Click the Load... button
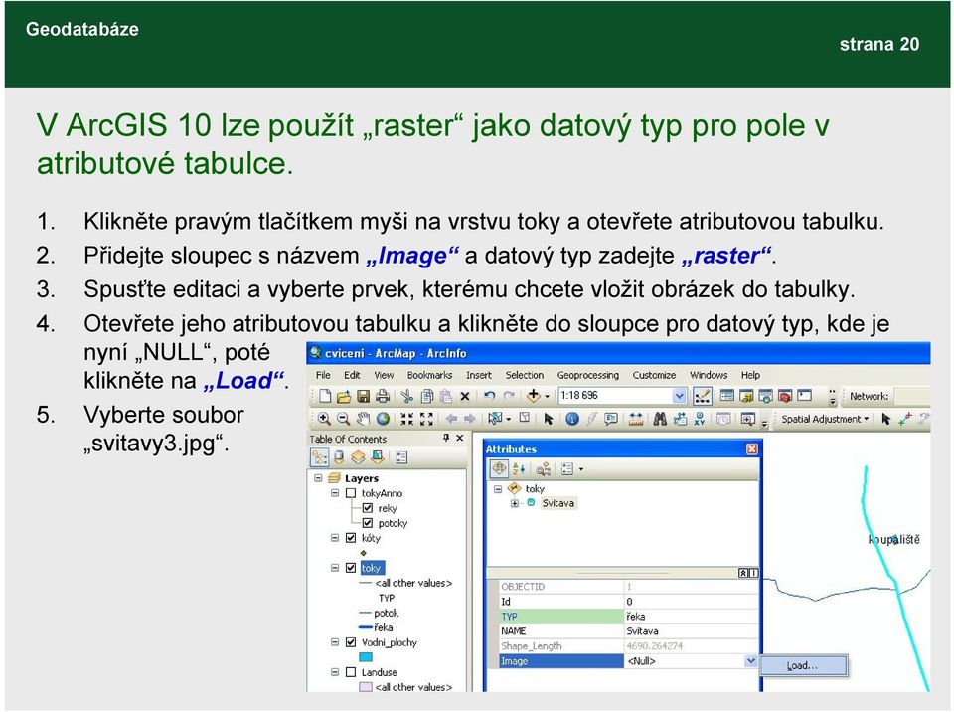Screen dimensions: 954x712 (x=803, y=665)
